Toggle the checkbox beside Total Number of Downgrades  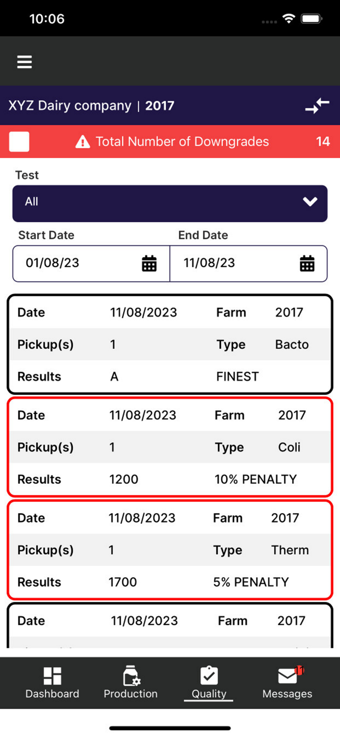(19, 142)
